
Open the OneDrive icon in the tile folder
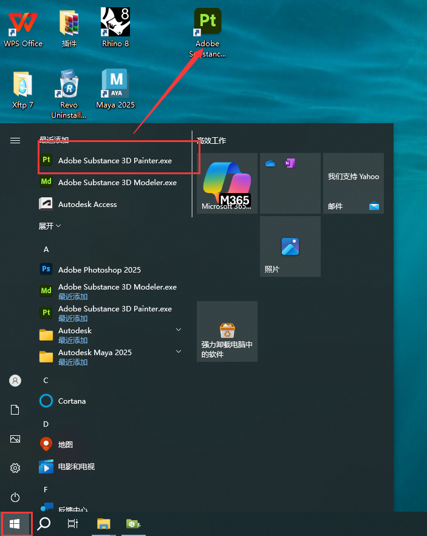pos(270,163)
